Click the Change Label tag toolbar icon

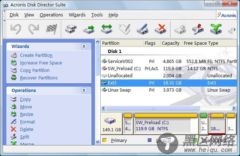[125, 29]
